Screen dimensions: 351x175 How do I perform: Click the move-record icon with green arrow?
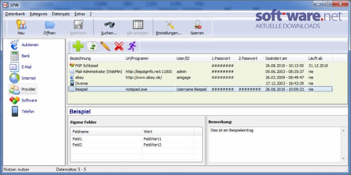92,46
